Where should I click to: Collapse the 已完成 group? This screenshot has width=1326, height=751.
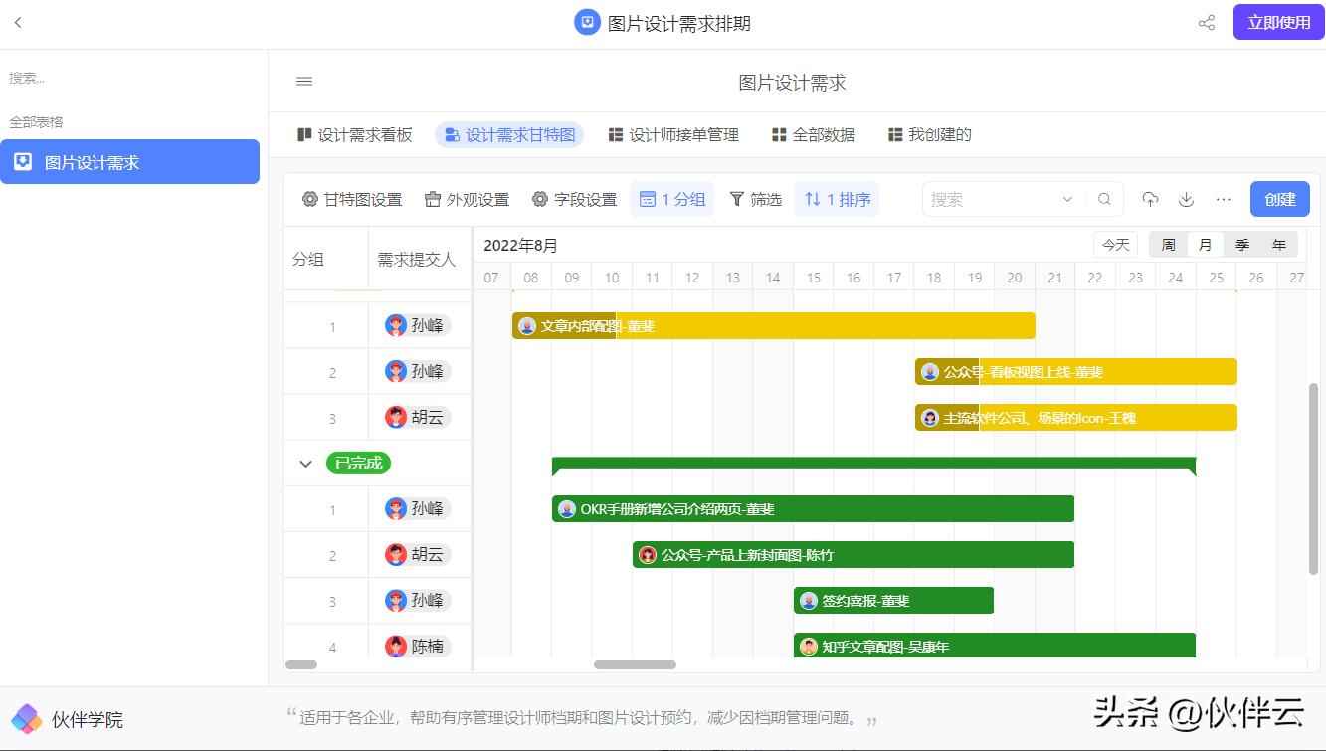(305, 463)
